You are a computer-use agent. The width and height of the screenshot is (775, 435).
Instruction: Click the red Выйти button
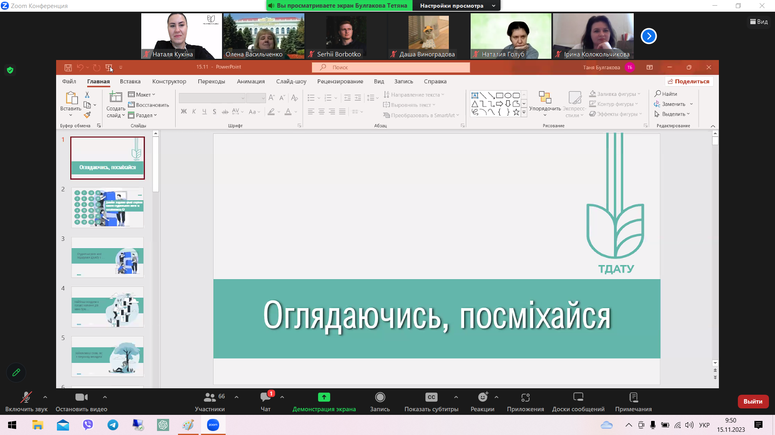click(753, 402)
